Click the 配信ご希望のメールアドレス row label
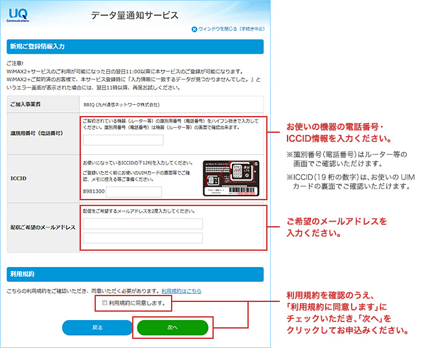 pos(43,227)
